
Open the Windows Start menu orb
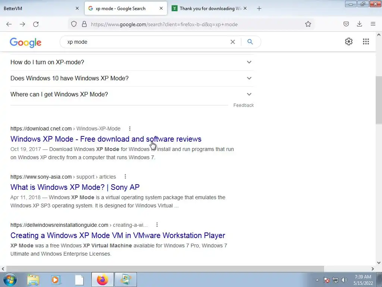10,280
